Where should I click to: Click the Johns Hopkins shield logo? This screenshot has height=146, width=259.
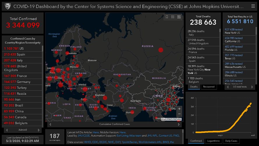[x=8, y=6]
